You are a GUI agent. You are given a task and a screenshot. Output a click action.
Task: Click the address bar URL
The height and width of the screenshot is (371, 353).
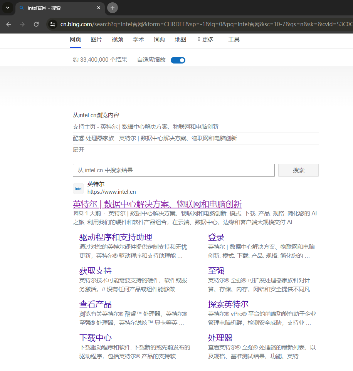(x=206, y=24)
